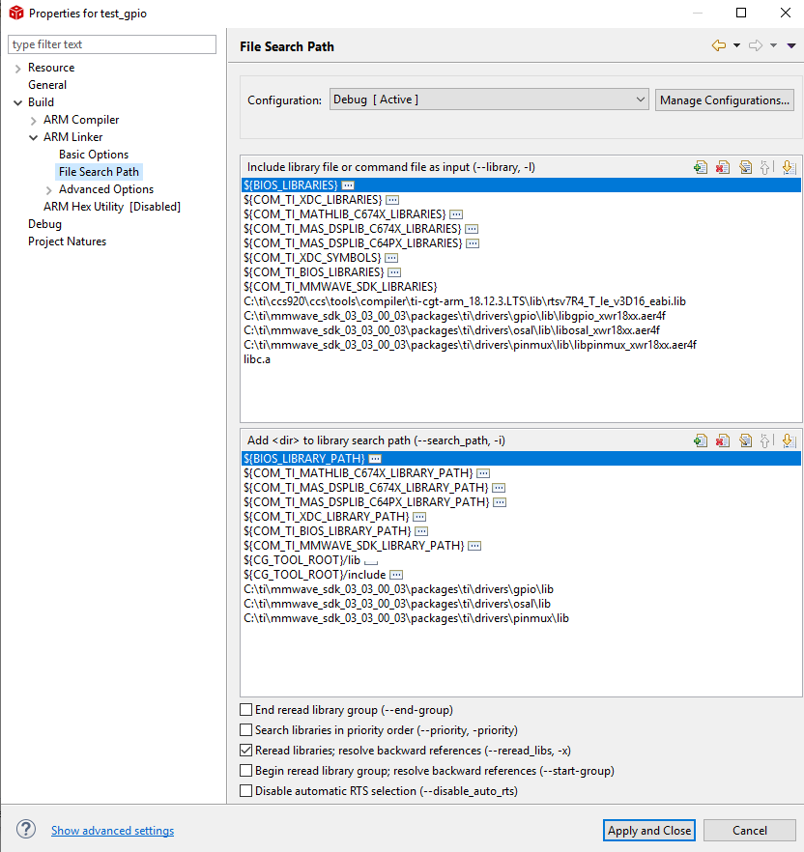Image resolution: width=804 pixels, height=852 pixels.
Task: Collapse the Build tree node
Action: pos(18,102)
